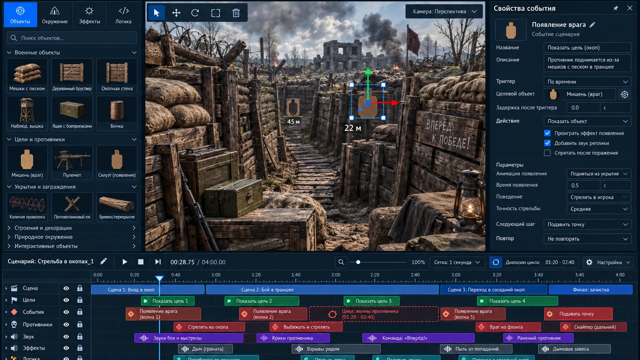Pick target object with the crosshair icon
The height and width of the screenshot is (360, 640).
click(625, 95)
